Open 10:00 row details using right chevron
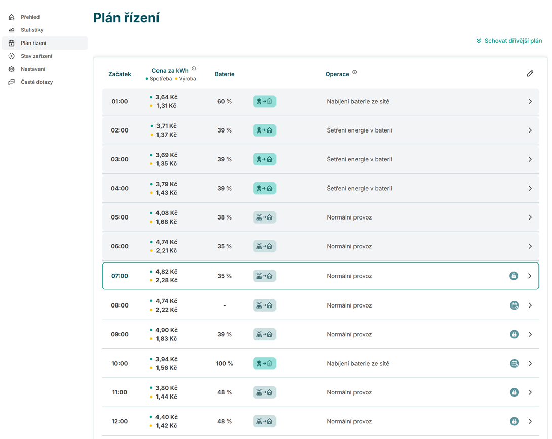 (530, 364)
